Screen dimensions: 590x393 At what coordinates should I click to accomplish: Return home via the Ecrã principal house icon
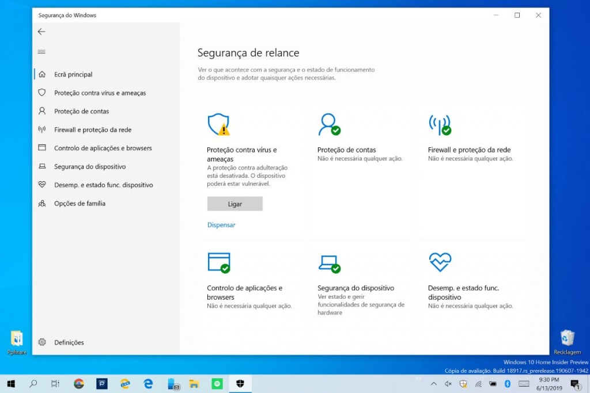click(x=41, y=74)
